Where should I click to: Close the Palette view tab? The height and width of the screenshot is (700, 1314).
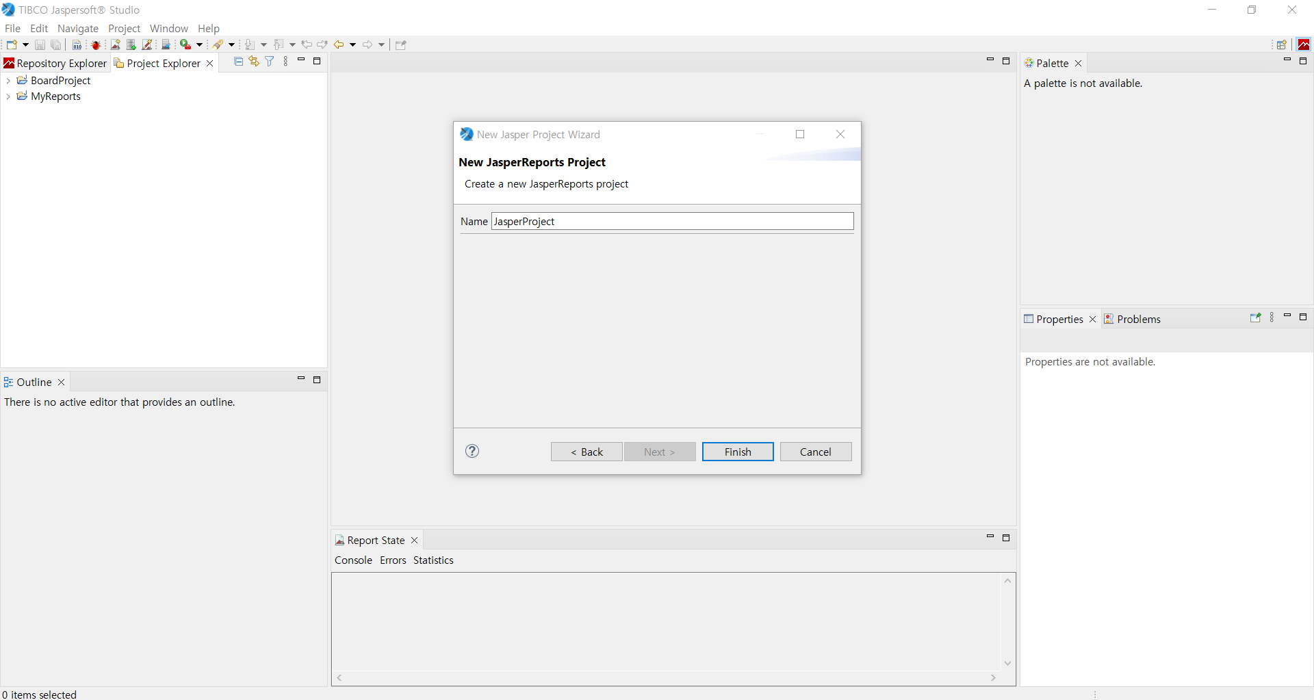tap(1079, 64)
